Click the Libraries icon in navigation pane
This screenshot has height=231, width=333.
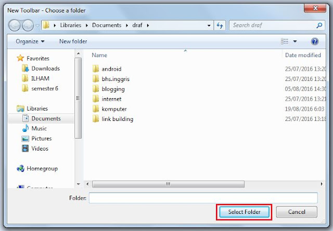pos(20,108)
